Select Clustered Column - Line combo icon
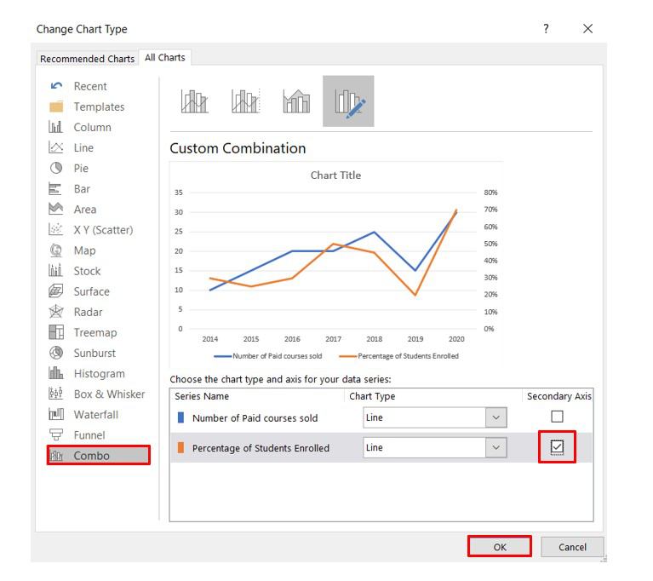This screenshot has width=653, height=581. 194,101
